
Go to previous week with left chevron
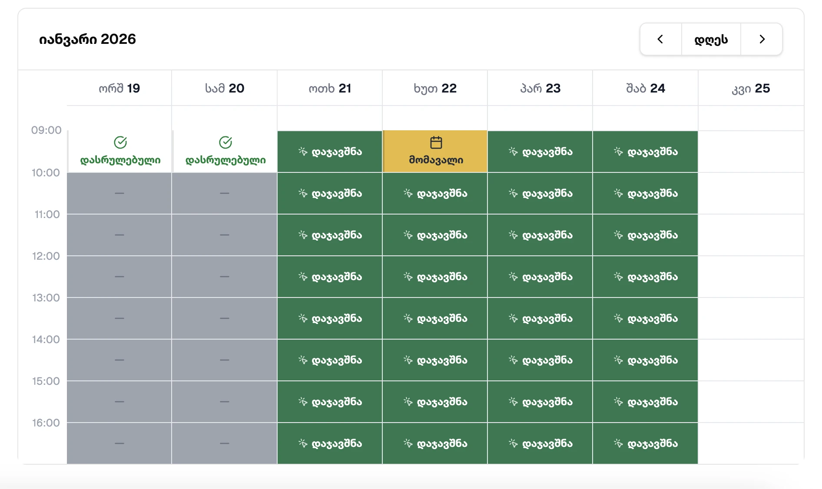pyautogui.click(x=660, y=40)
